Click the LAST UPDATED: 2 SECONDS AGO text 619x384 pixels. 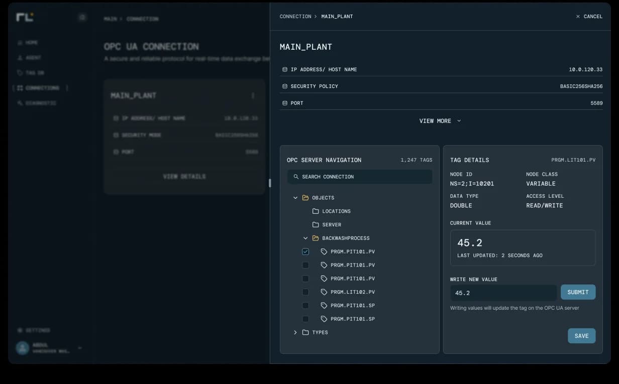[500, 255]
